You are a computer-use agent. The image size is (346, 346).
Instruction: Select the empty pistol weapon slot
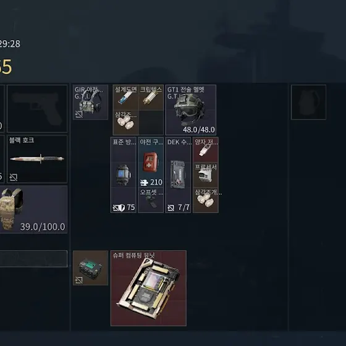(37, 109)
